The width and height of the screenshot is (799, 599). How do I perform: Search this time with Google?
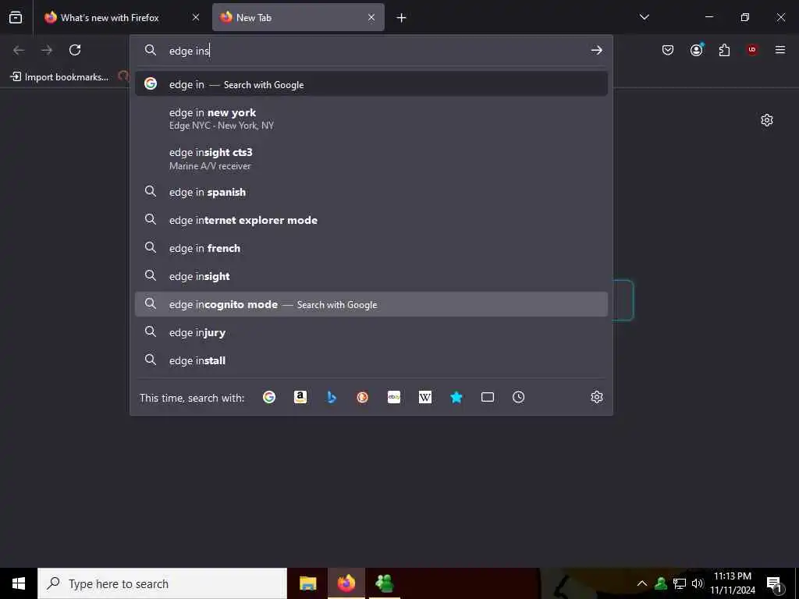[x=269, y=397]
